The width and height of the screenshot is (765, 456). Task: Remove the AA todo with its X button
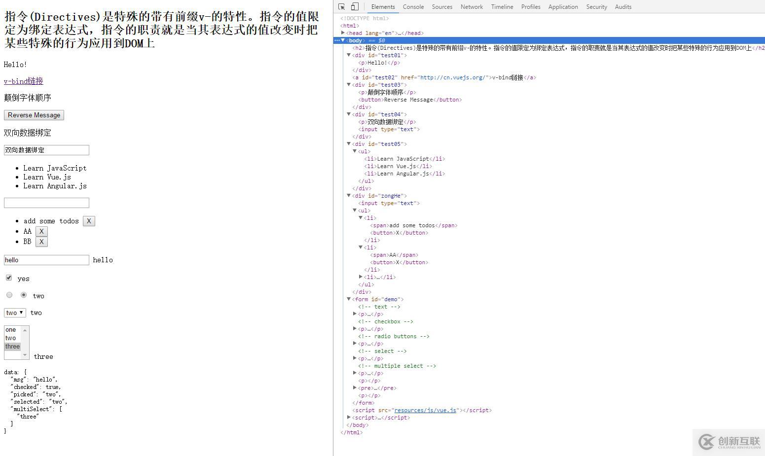(41, 231)
